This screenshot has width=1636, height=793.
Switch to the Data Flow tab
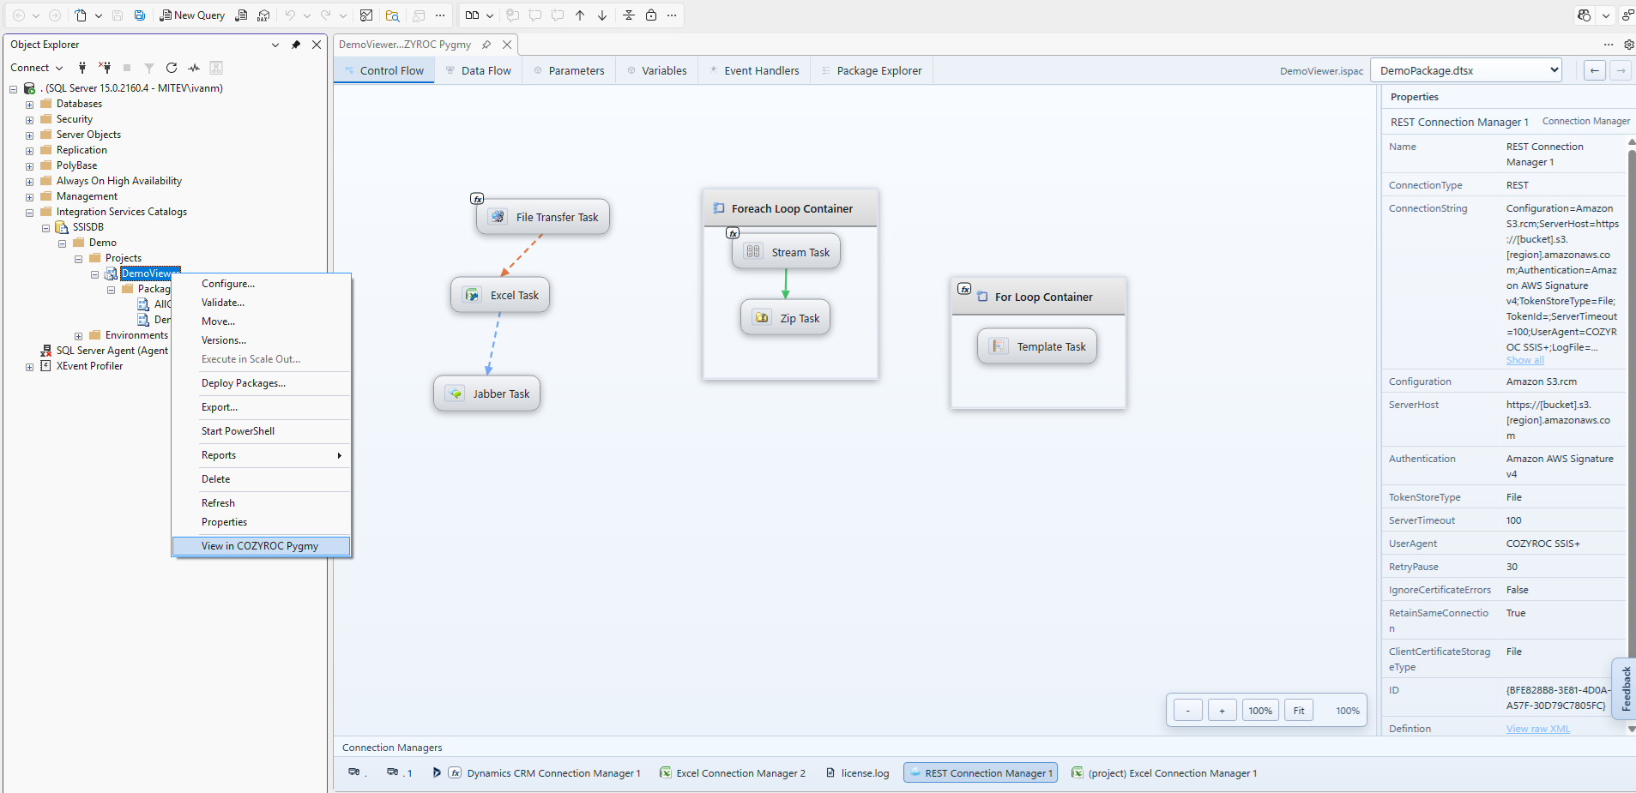click(x=477, y=71)
